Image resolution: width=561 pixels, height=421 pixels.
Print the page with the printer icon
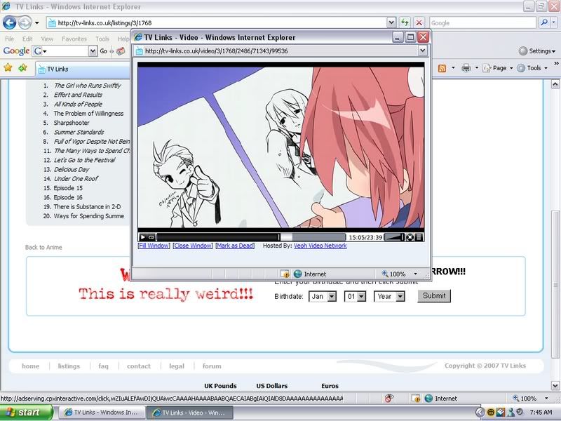pyautogui.click(x=466, y=68)
